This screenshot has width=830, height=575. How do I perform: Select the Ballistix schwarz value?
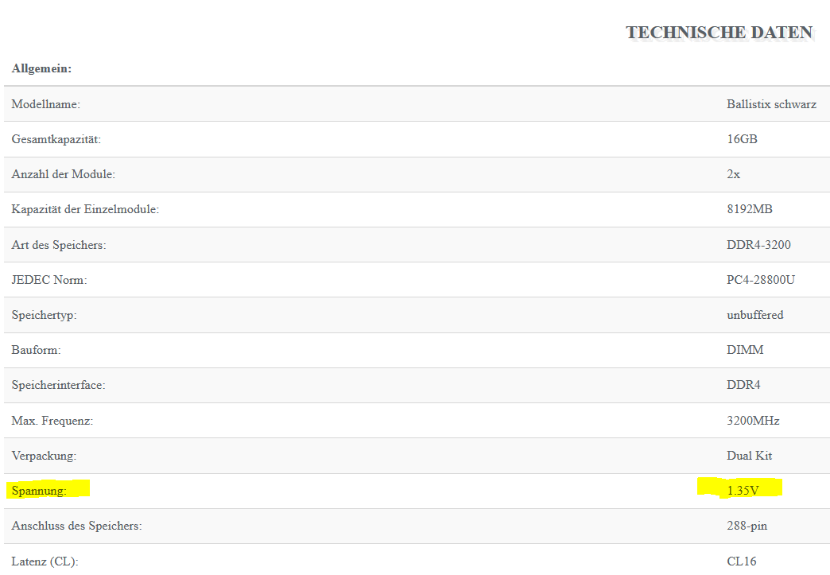click(771, 104)
